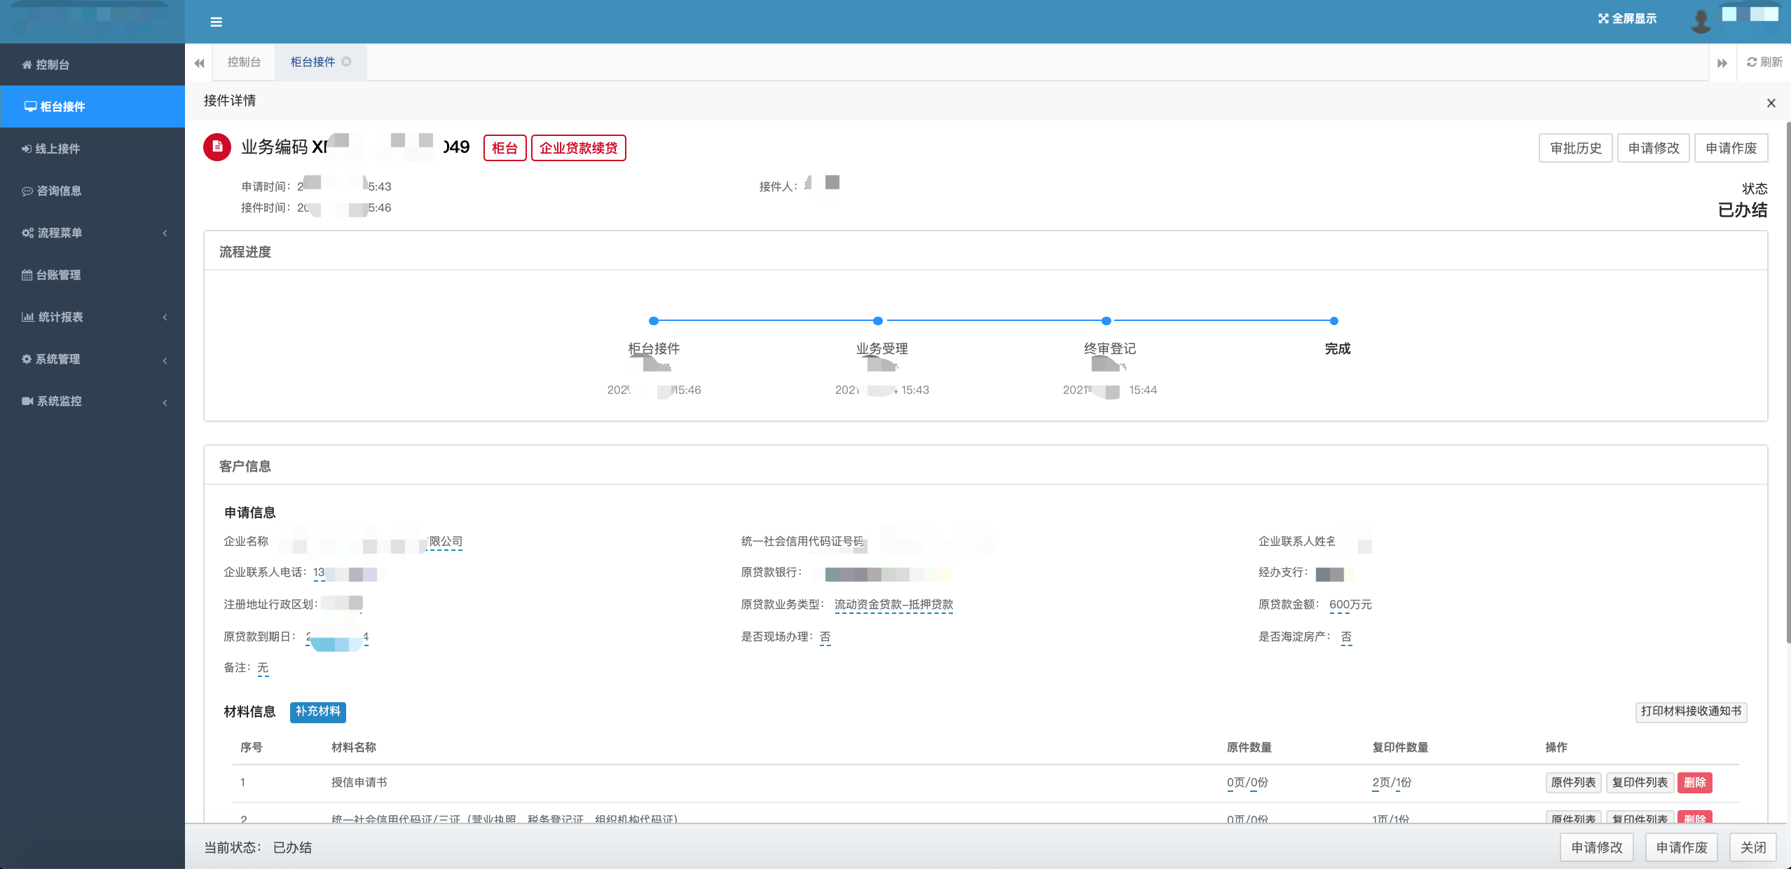Screen dimensions: 1791x869
Task: Click the 企业贷款续贷 tag
Action: click(x=579, y=148)
